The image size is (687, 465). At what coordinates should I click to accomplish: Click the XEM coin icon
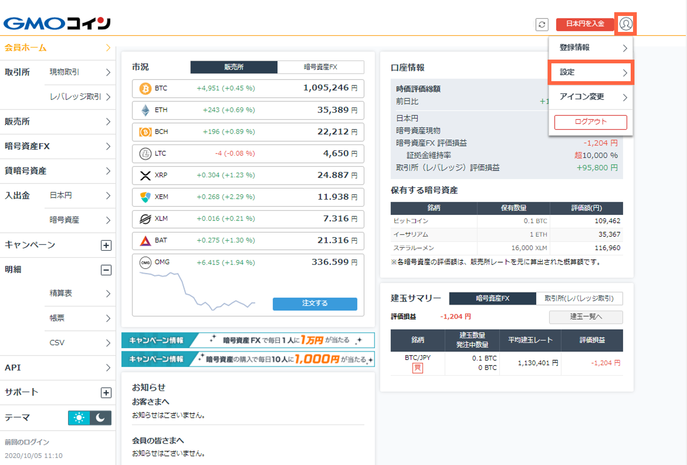145,197
